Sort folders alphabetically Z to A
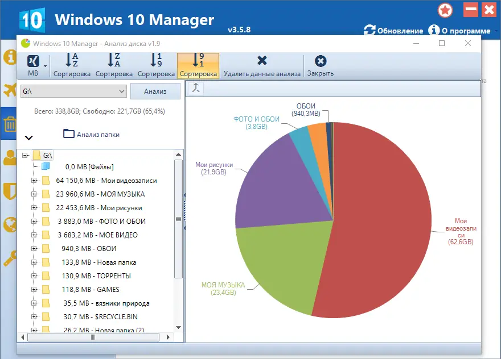This screenshot has width=501, height=359. tap(114, 65)
